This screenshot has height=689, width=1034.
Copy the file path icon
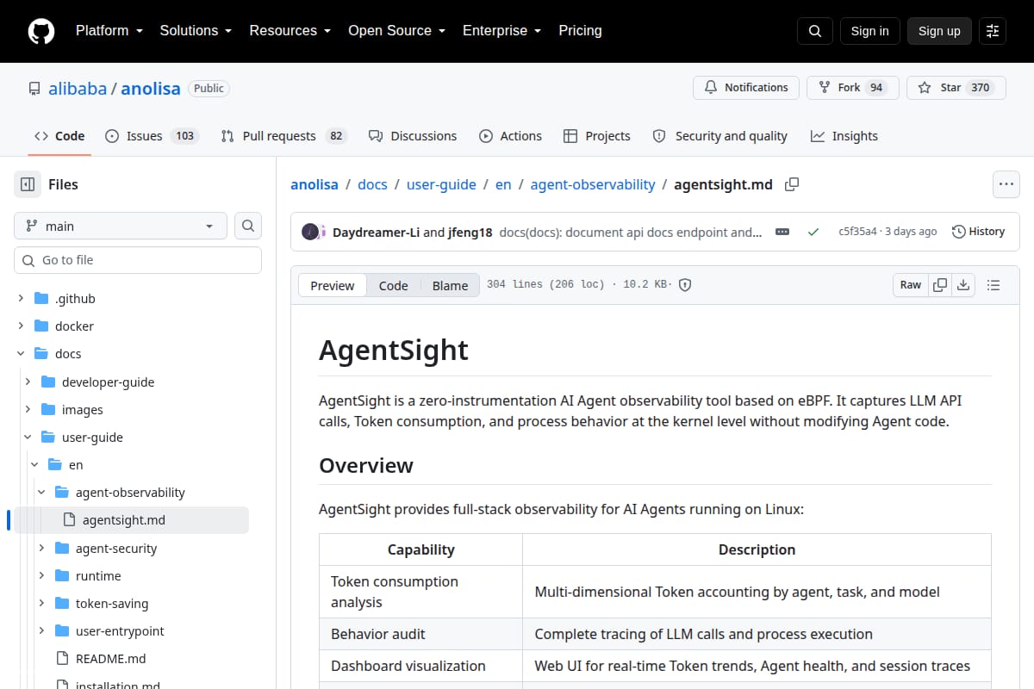[792, 184]
